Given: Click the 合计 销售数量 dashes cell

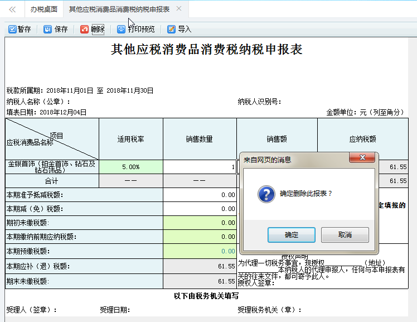Looking at the screenshot, I should tap(200, 181).
